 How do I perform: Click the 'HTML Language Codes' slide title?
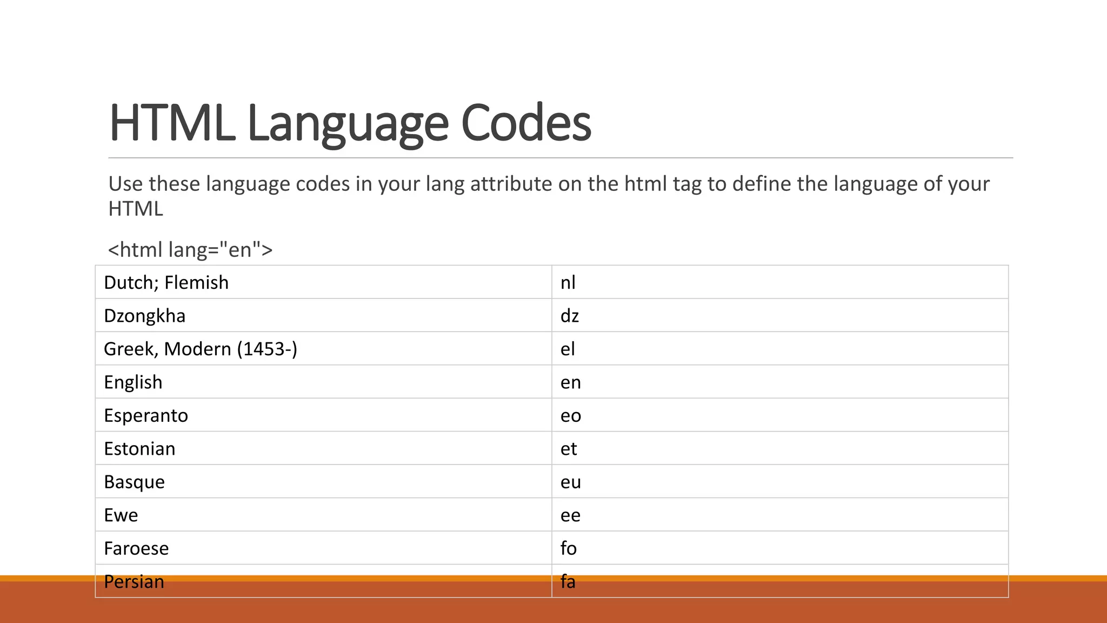click(350, 123)
